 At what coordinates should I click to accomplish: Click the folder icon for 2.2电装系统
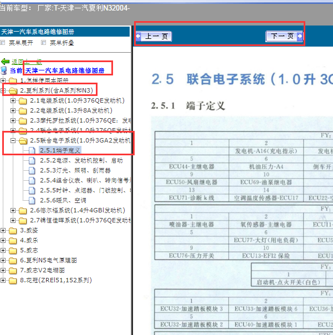(23, 111)
